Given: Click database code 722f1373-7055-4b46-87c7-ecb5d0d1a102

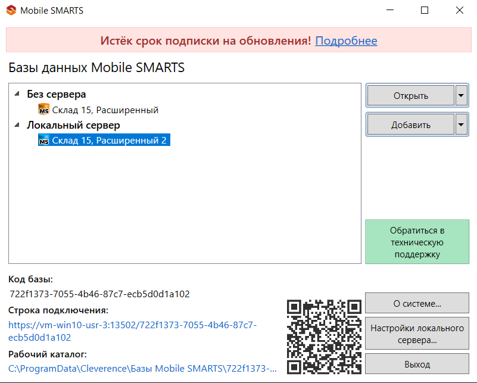Looking at the screenshot, I should point(99,294).
